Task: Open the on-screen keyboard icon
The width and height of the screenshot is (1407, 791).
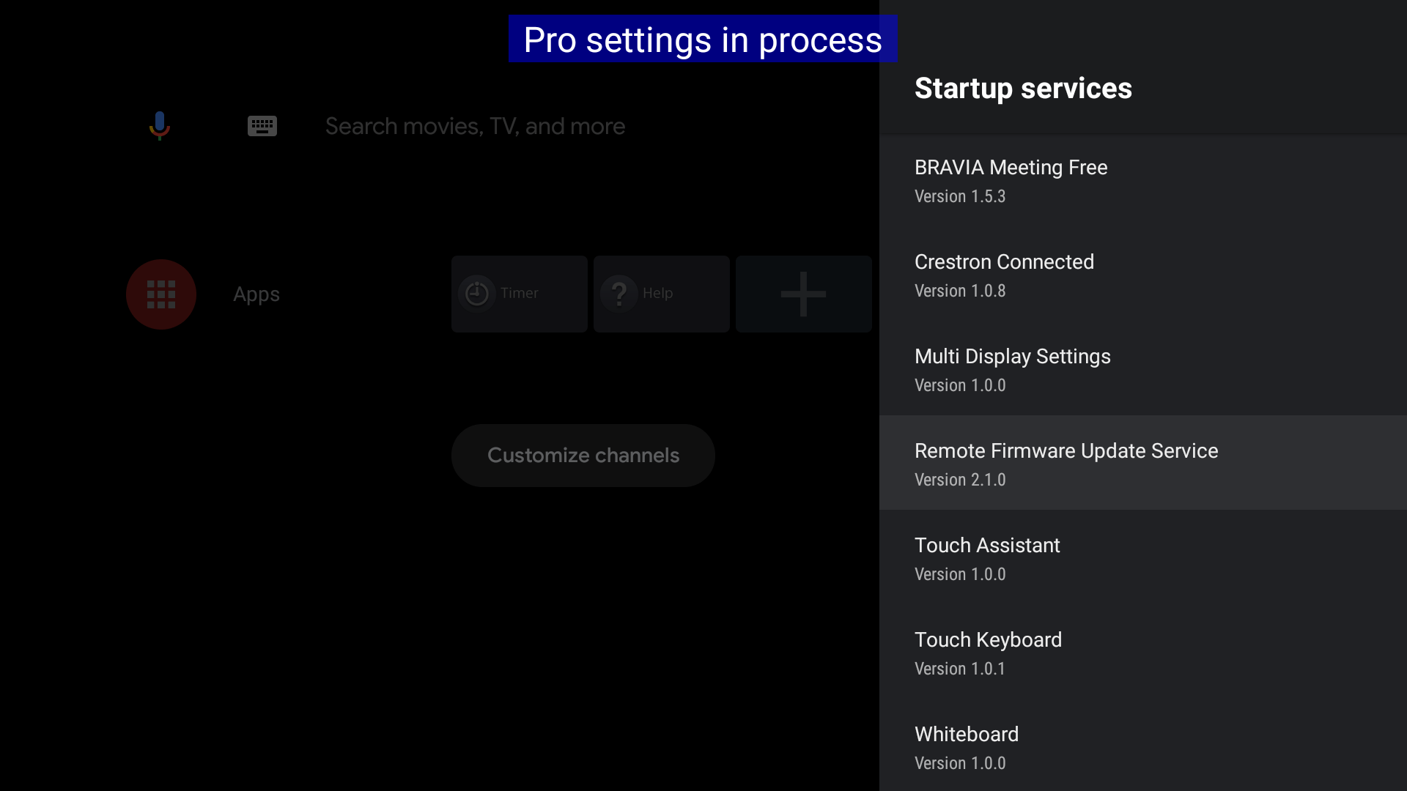Action: tap(262, 126)
